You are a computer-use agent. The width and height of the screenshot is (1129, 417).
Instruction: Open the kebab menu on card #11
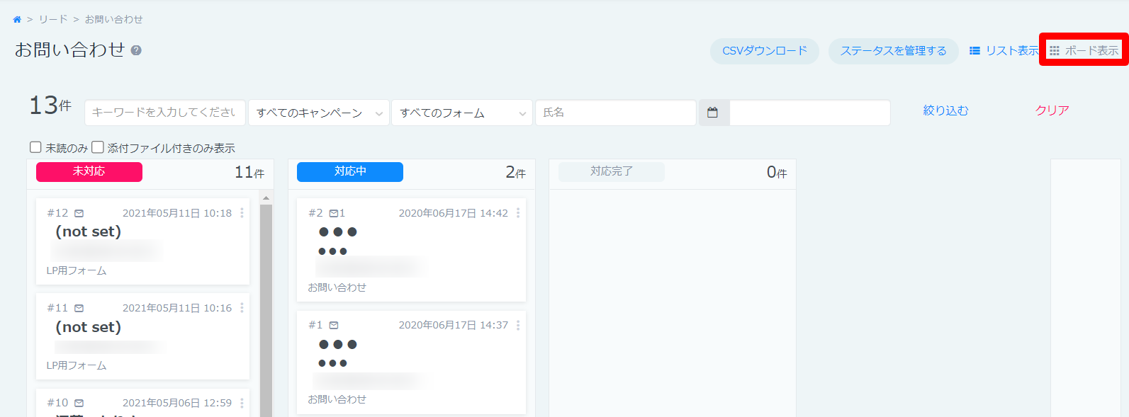pos(242,308)
